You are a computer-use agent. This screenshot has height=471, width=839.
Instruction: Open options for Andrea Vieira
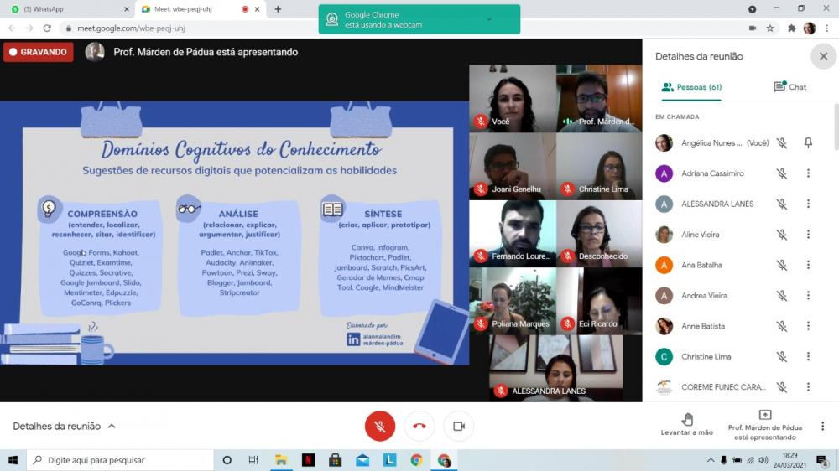coord(808,295)
